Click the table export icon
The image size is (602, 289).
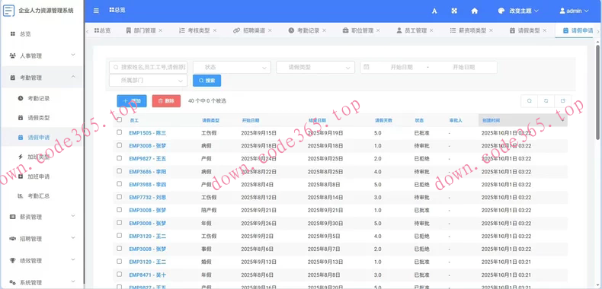[563, 101]
